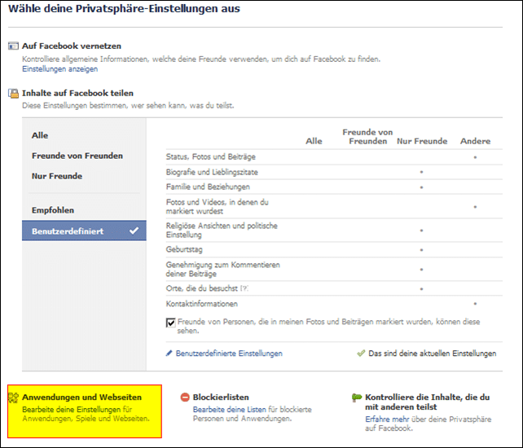The height and width of the screenshot is (448, 523).
Task: Switch to the Empfohlen preset
Action: 53,210
